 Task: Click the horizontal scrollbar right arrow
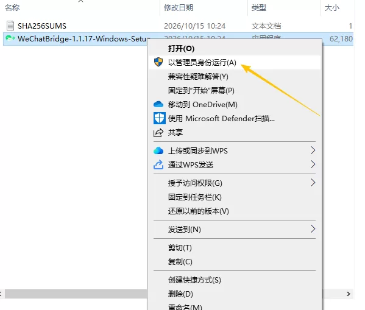coord(348,294)
